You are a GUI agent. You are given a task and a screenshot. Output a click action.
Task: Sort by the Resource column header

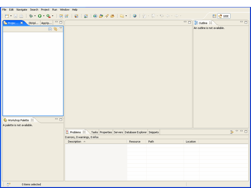click(x=136, y=141)
